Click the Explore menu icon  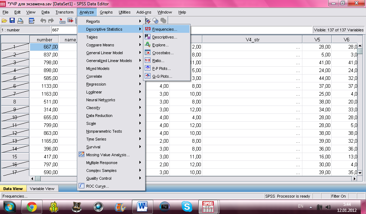pyautogui.click(x=148, y=45)
